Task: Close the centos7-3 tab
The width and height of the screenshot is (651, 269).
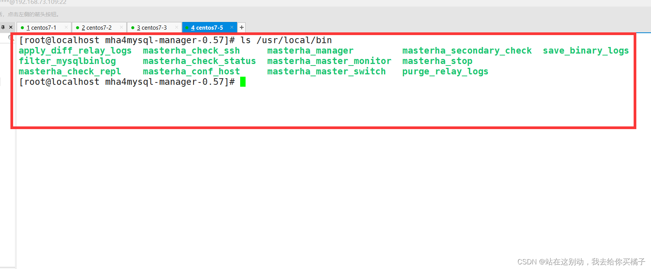Action: (176, 27)
